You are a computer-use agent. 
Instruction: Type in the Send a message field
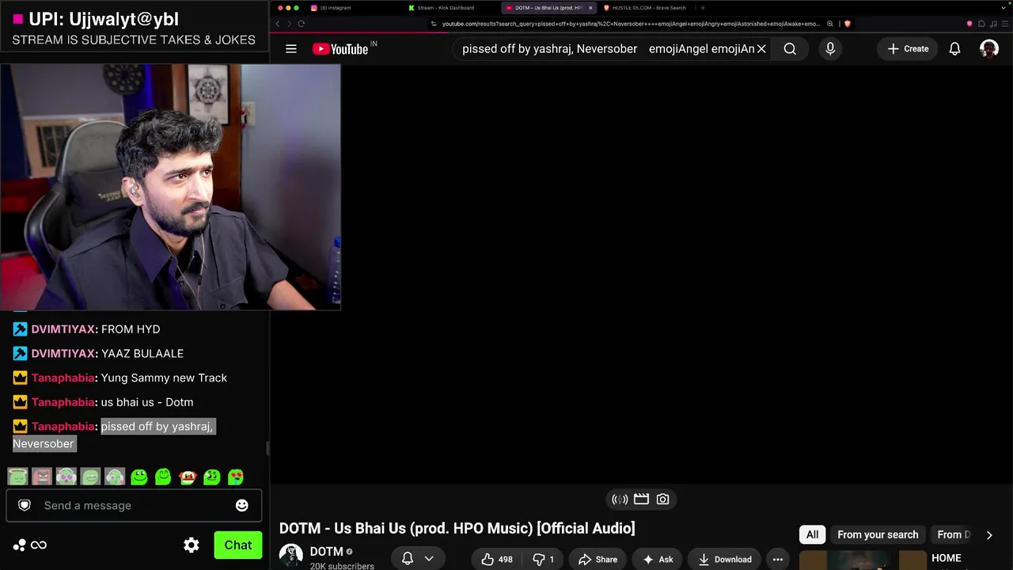point(135,505)
